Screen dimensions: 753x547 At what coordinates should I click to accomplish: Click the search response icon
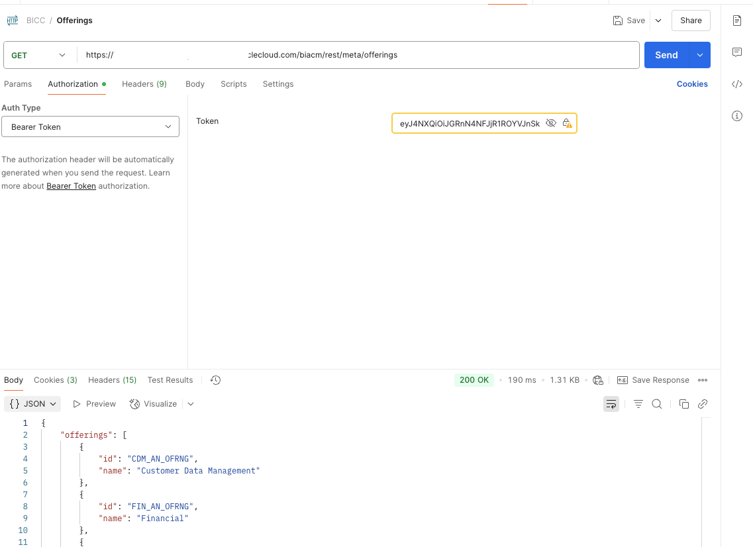[x=656, y=404]
